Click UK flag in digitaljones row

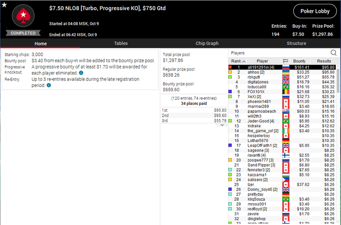(285, 82)
